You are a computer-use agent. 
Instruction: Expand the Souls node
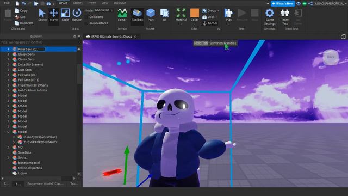pos(8,157)
